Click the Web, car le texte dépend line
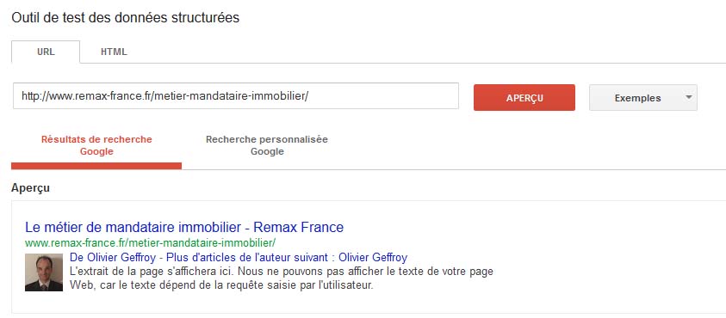The height and width of the screenshot is (318, 726). [x=221, y=284]
